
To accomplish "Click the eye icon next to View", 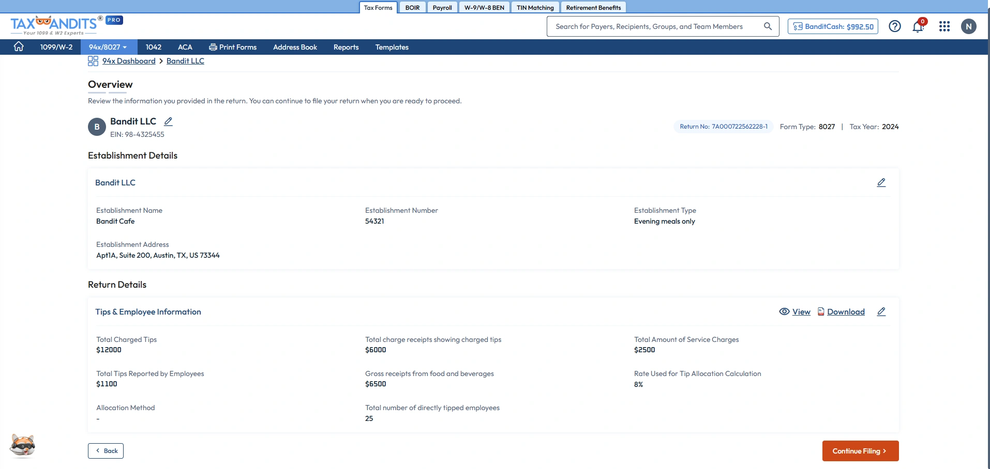I will [x=784, y=311].
